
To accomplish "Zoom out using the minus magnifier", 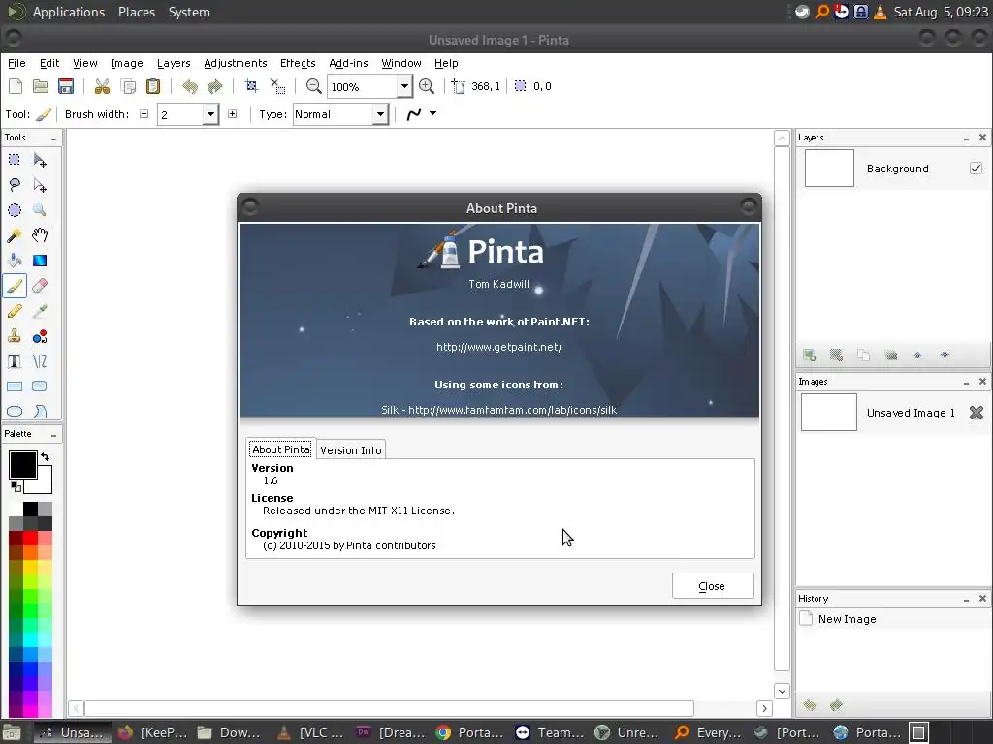I will tap(313, 86).
